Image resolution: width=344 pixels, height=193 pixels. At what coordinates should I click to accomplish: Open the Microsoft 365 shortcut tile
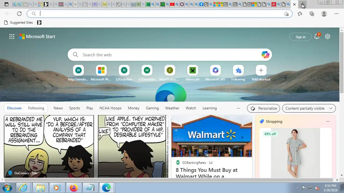point(215,73)
